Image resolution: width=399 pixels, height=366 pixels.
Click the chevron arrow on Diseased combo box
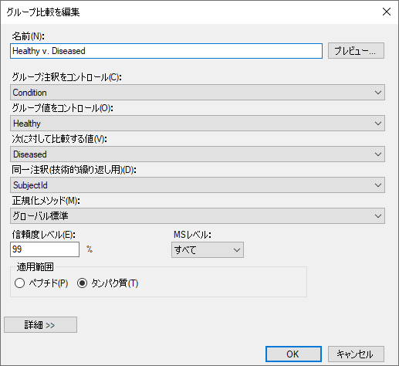coord(378,154)
